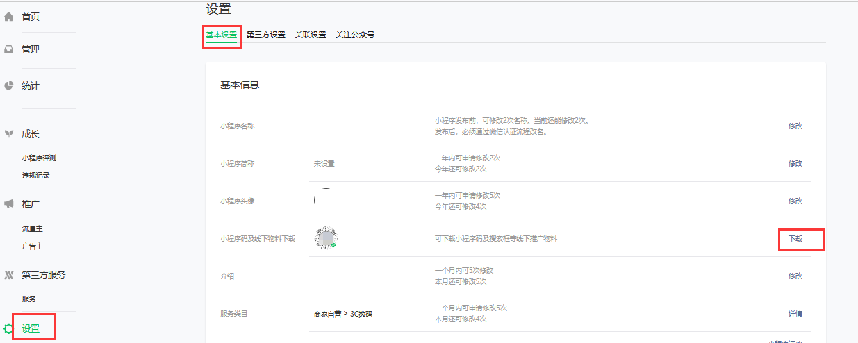
Task: Click 详情 in the 服务类目 row
Action: (795, 314)
